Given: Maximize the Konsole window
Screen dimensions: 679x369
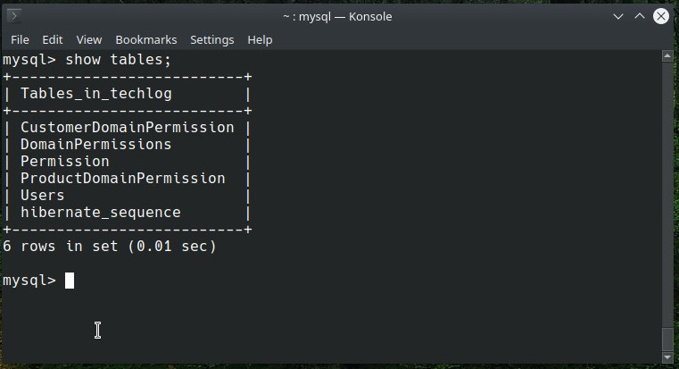Looking at the screenshot, I should pyautogui.click(x=641, y=16).
